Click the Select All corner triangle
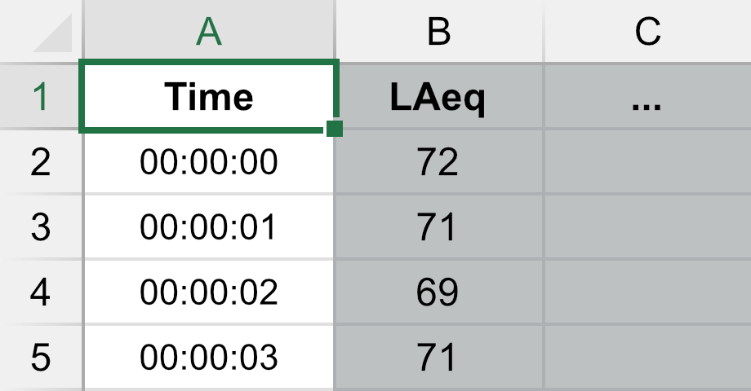Viewport: 751px width, 391px height. pos(55,34)
